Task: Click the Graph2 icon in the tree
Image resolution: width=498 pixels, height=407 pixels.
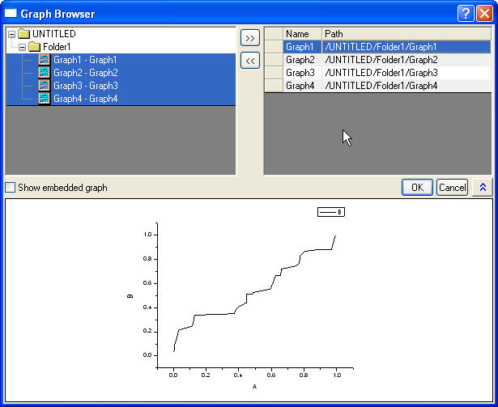Action: tap(45, 73)
